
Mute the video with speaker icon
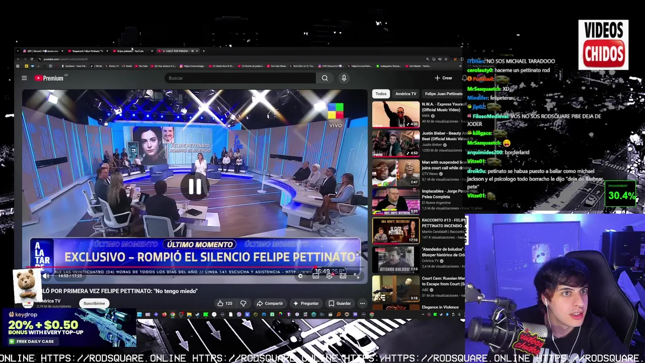(46, 276)
